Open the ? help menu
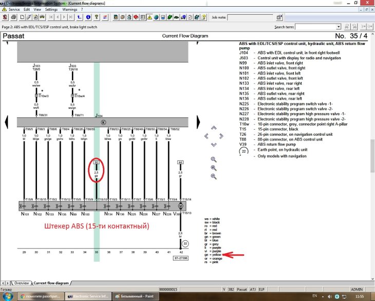Viewport: 375px width, 301px height. [82, 9]
